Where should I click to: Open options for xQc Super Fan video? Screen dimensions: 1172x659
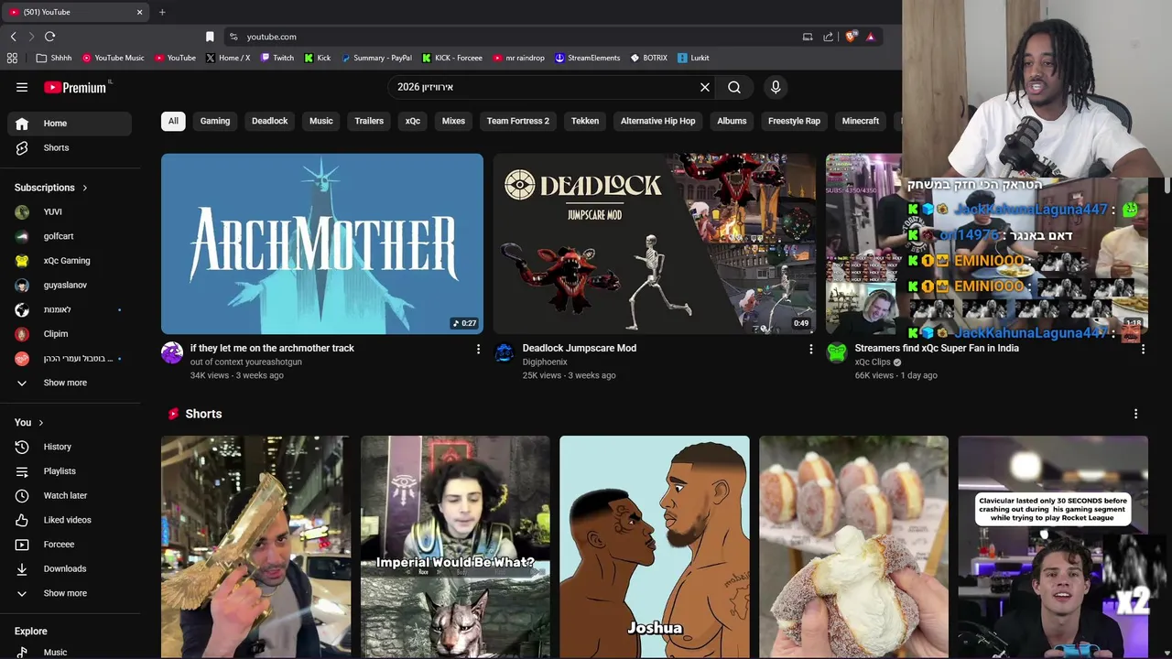[x=1143, y=349]
